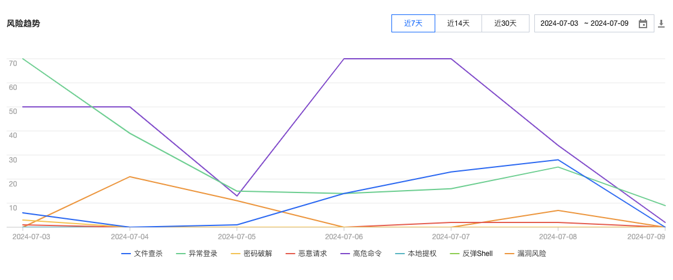Click 文件查杀 data point on 2024-07-08
The image size is (673, 280).
coord(558,160)
